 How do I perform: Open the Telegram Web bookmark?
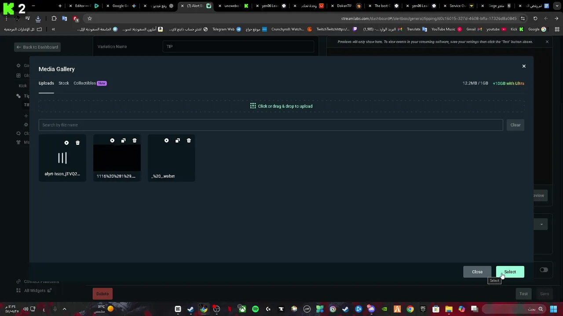pyautogui.click(x=227, y=29)
